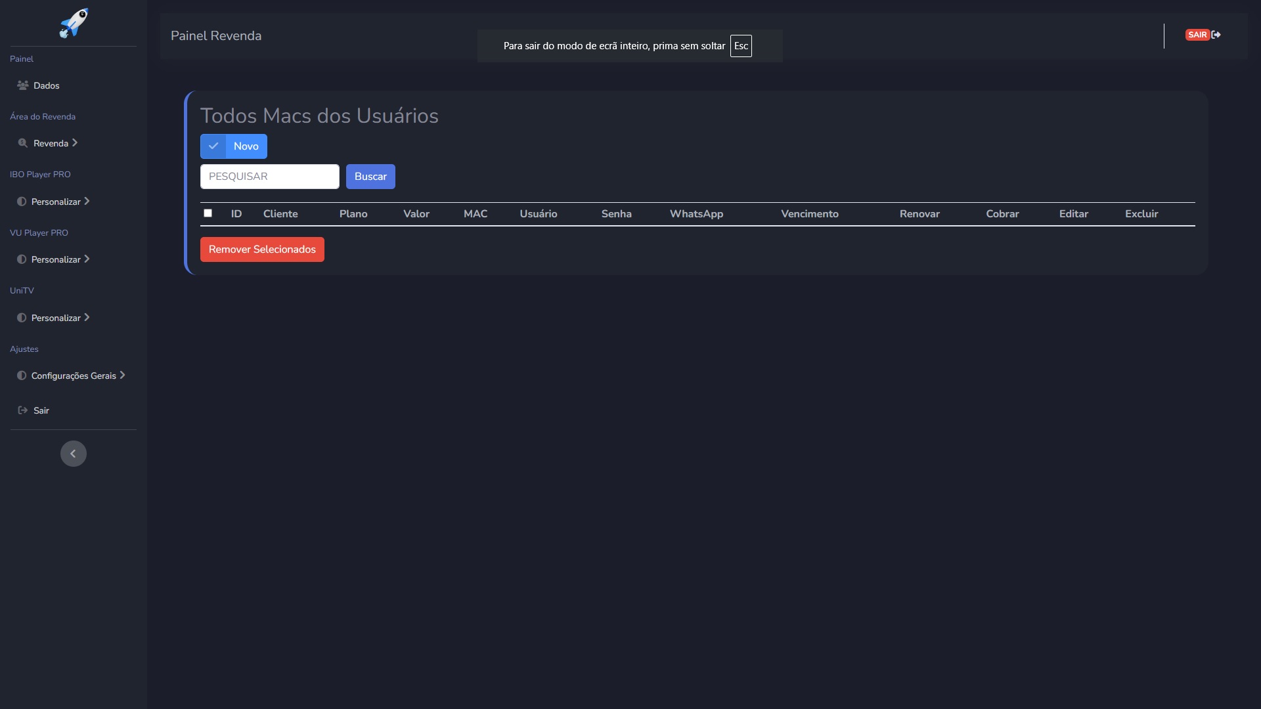Click UniTV Personalizar half-circle icon
Screen dimensions: 1261x709
[22, 318]
